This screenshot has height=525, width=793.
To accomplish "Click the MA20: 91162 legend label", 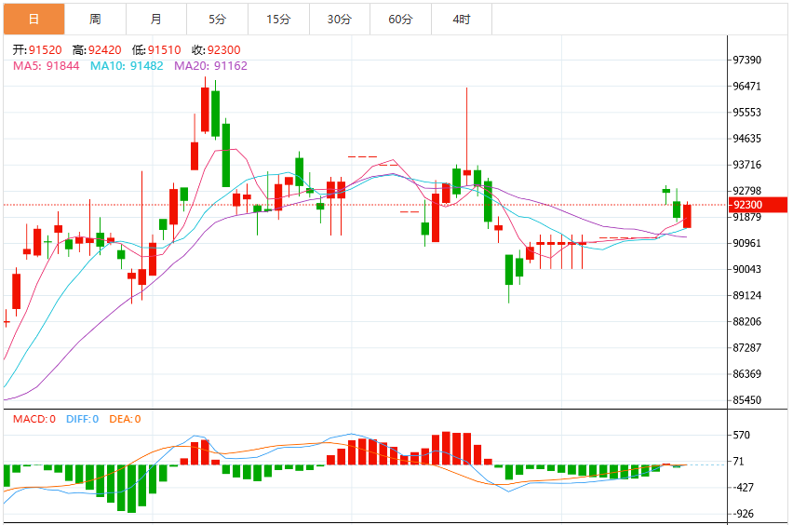I will click(x=211, y=66).
